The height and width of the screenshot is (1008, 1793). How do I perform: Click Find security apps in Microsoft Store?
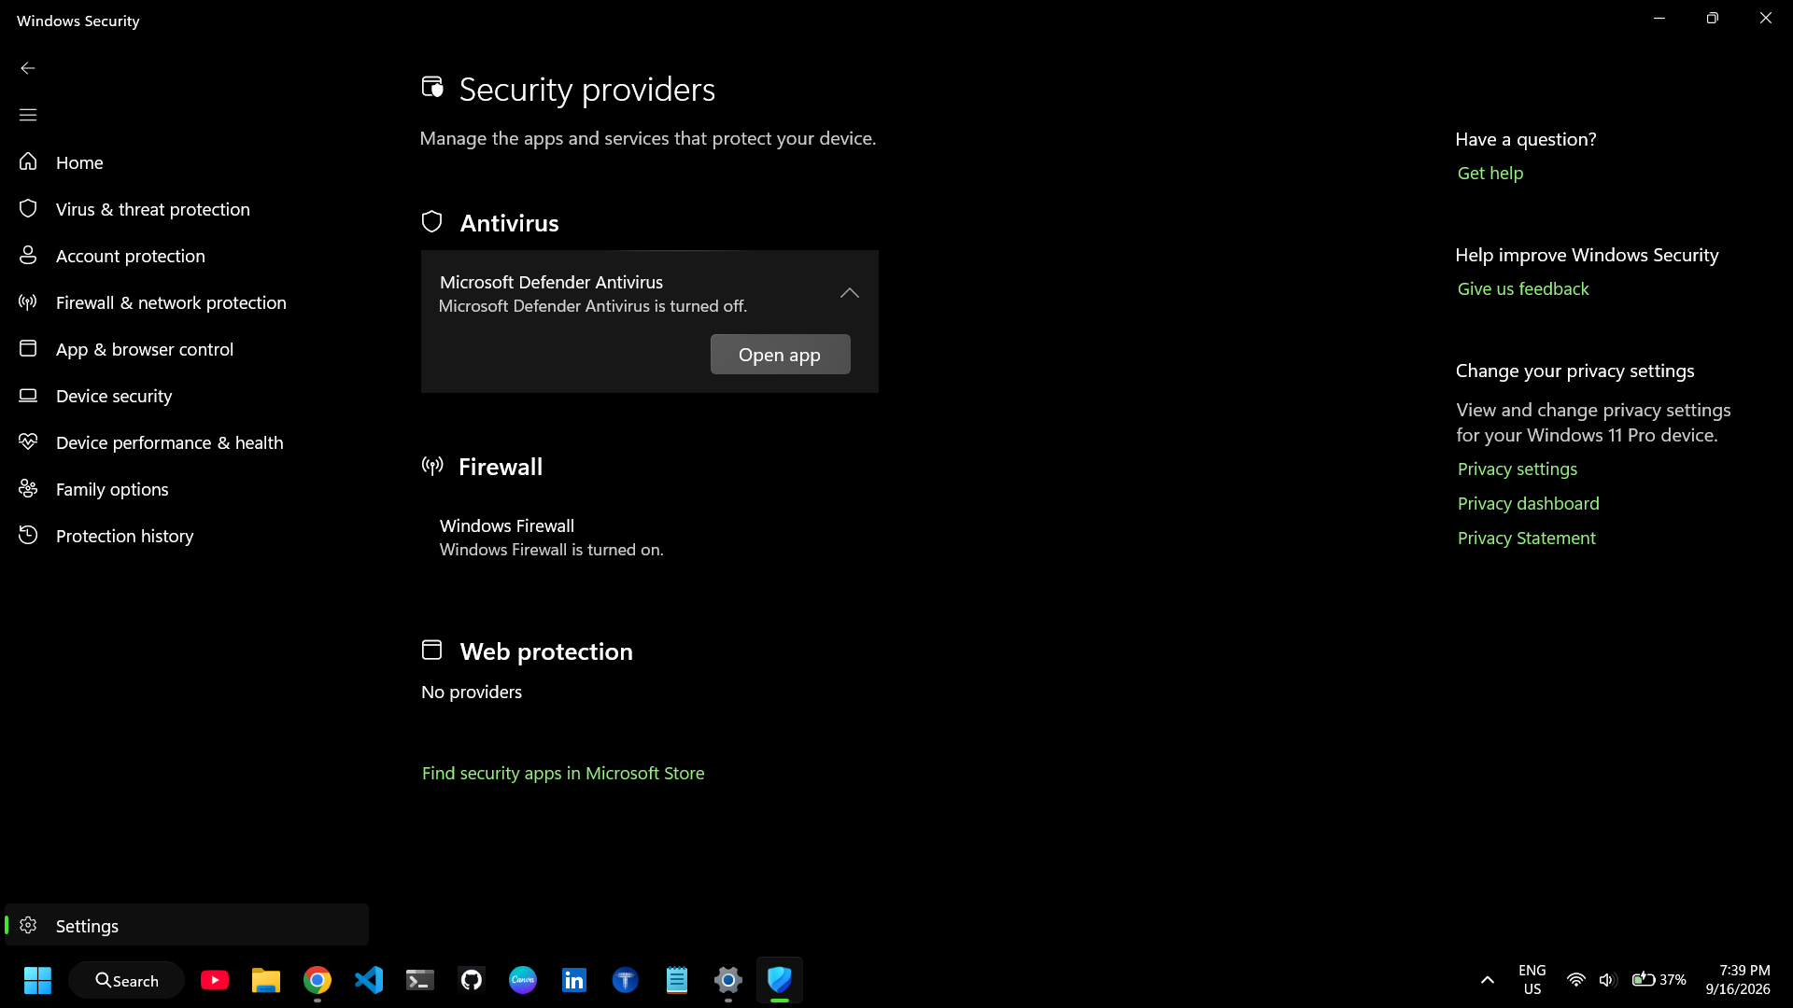click(x=563, y=773)
